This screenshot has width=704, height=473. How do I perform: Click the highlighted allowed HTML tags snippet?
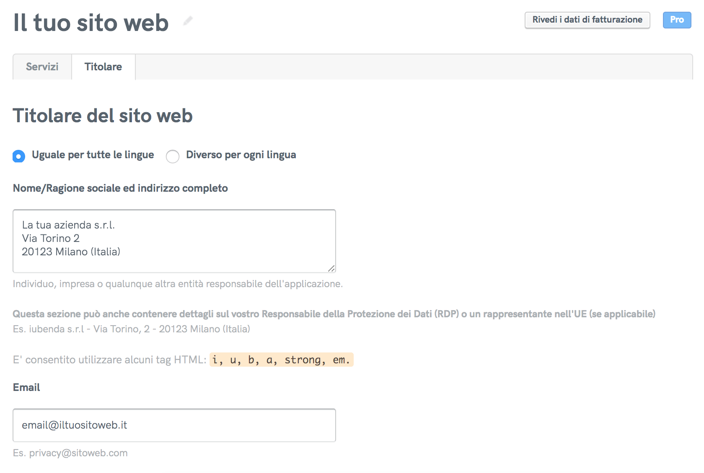coord(281,360)
